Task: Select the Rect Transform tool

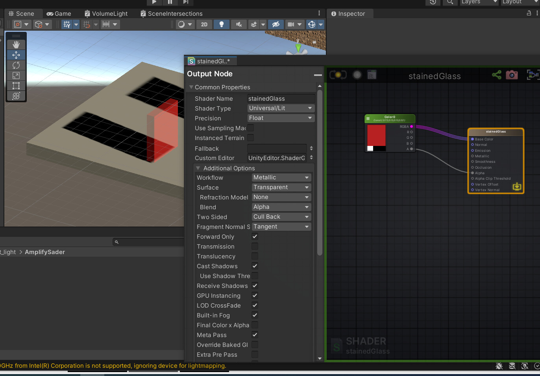Action: (x=16, y=86)
